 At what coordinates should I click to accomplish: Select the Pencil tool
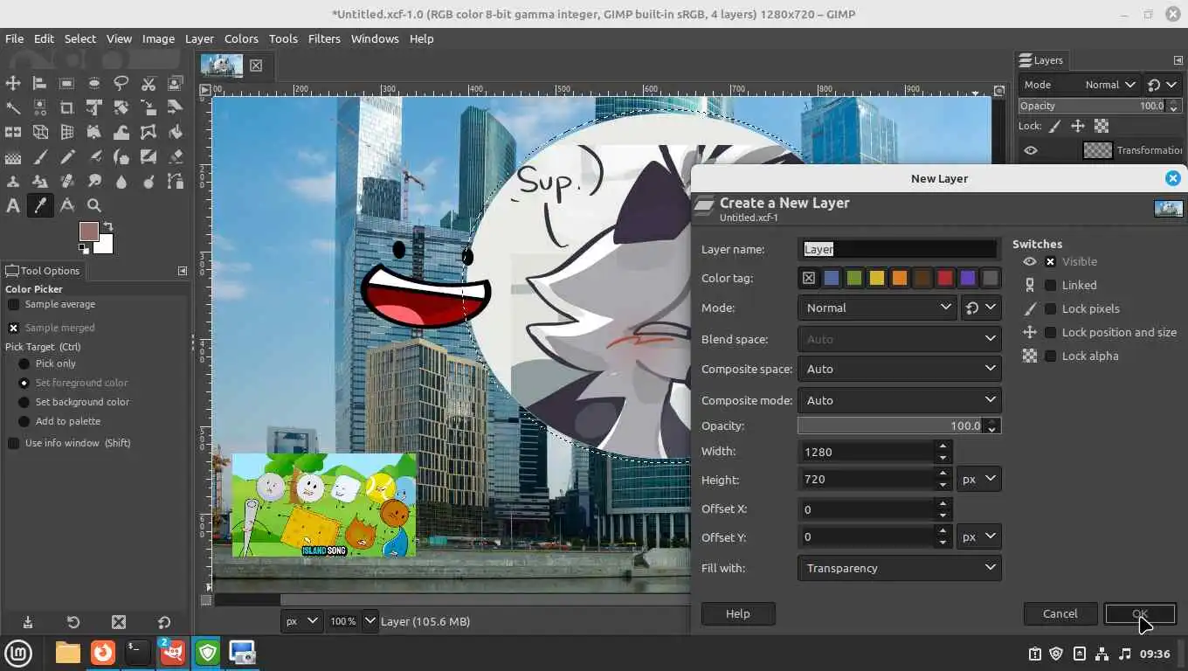(x=66, y=157)
